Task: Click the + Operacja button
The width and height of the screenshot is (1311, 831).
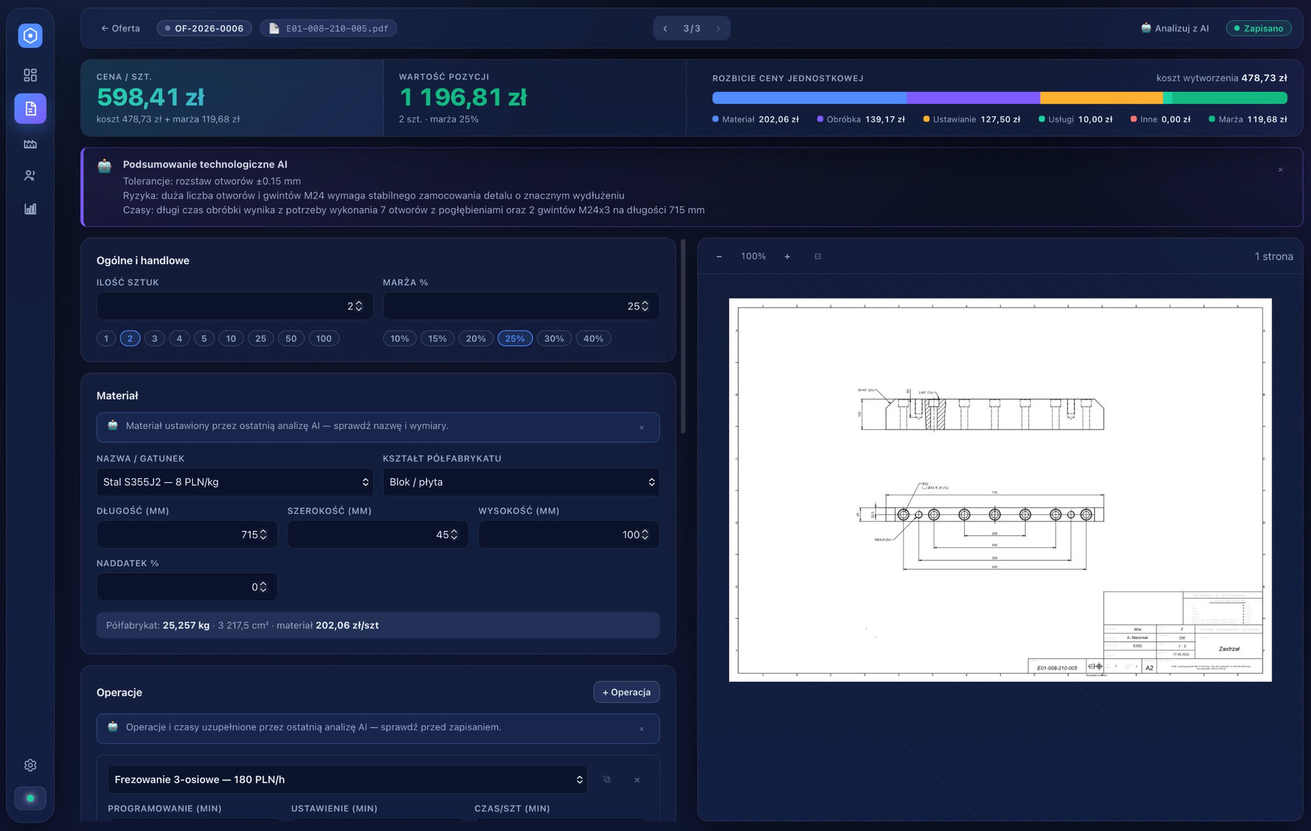Action: coord(626,692)
